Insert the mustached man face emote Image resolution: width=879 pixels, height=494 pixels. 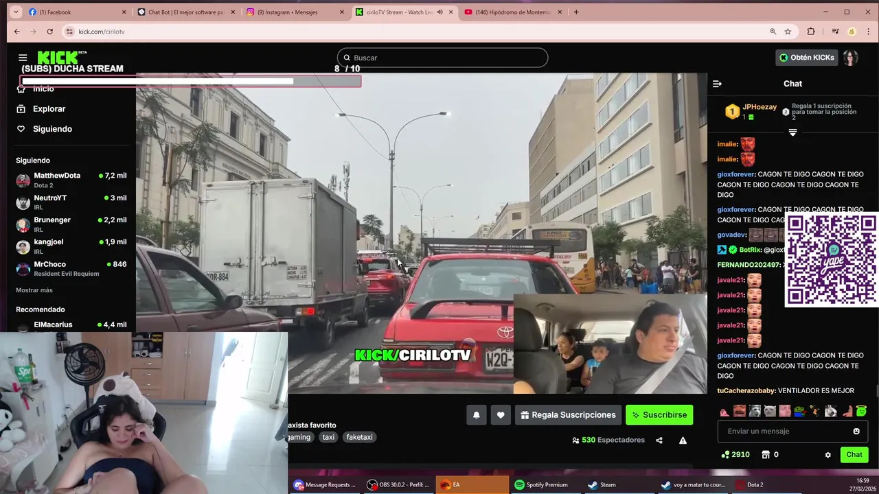740,411
